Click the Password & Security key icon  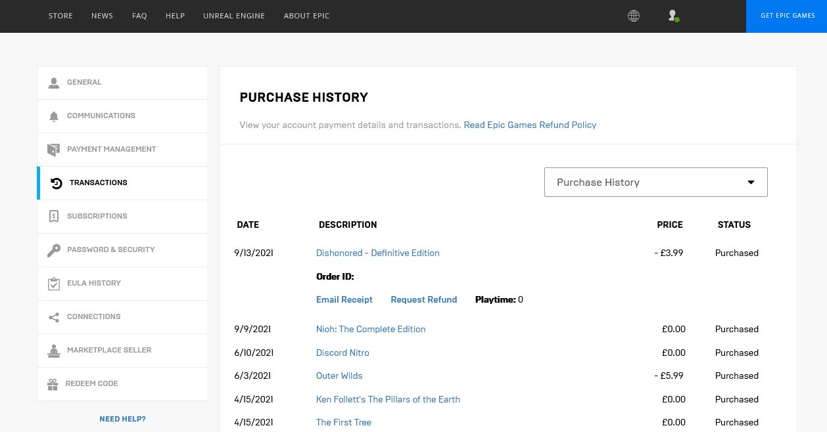coord(54,250)
